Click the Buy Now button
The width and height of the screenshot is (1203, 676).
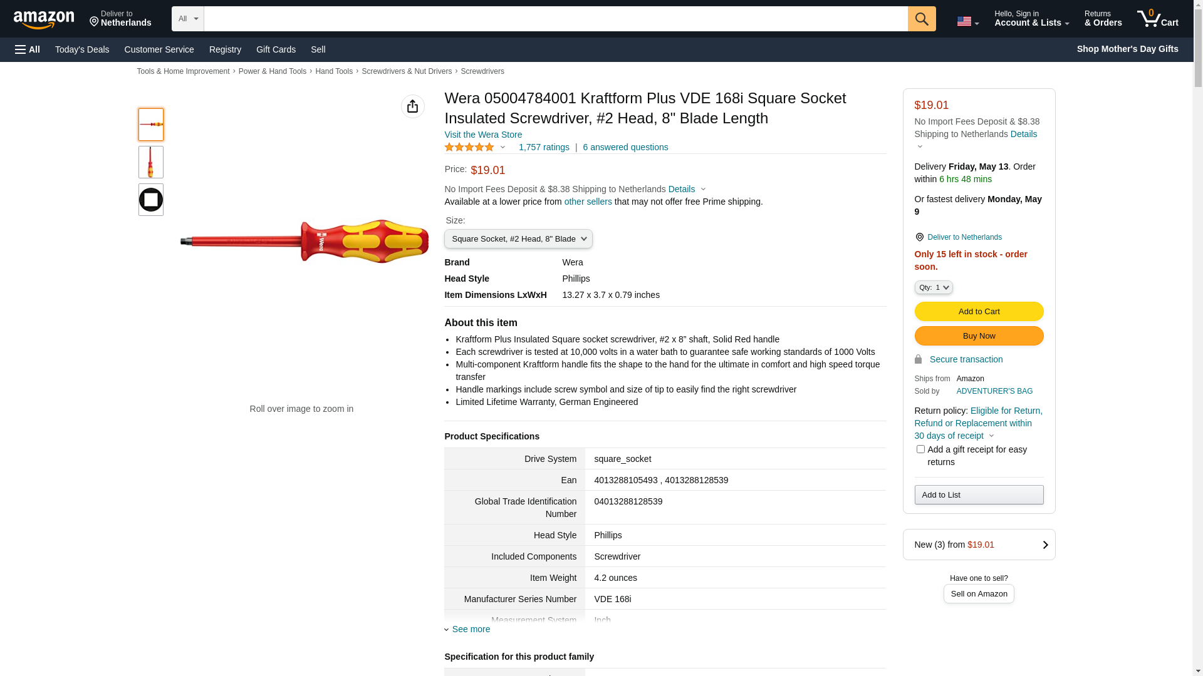click(979, 336)
